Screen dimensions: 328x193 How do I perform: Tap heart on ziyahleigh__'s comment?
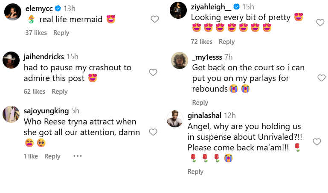(x=320, y=23)
